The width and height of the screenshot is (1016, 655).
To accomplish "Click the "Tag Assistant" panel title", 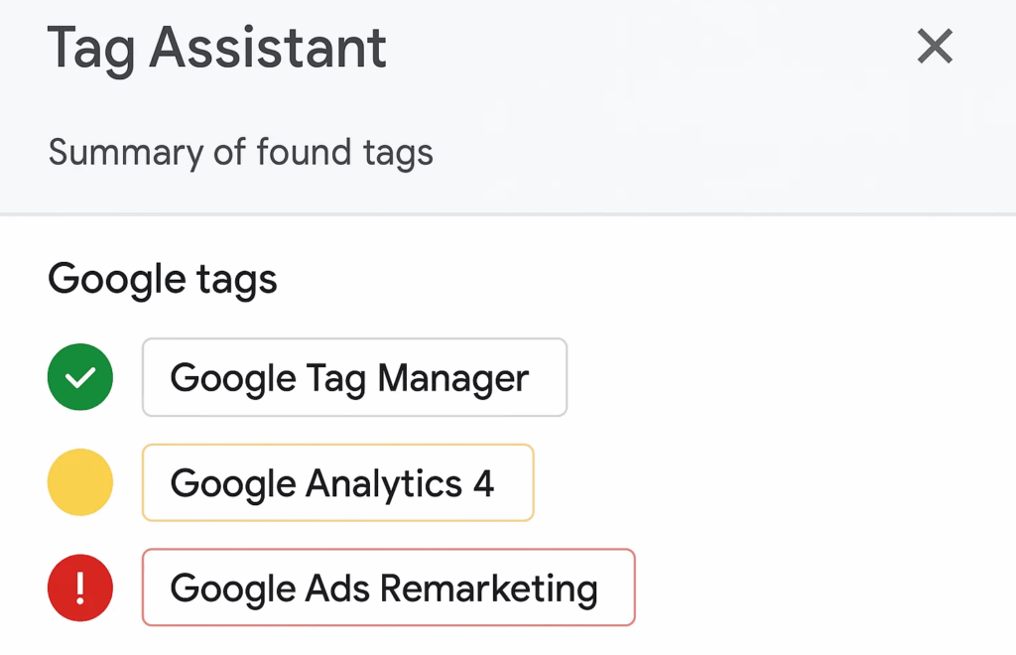I will pos(217,48).
